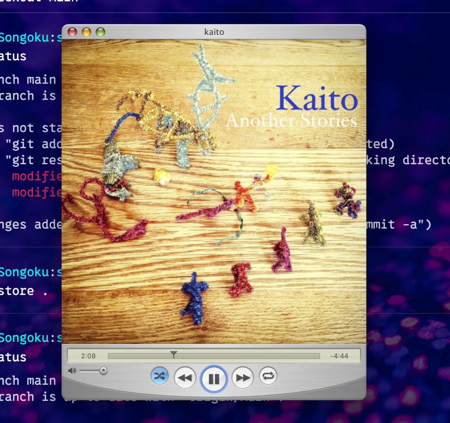Minimize the player with the yellow button

86,32
